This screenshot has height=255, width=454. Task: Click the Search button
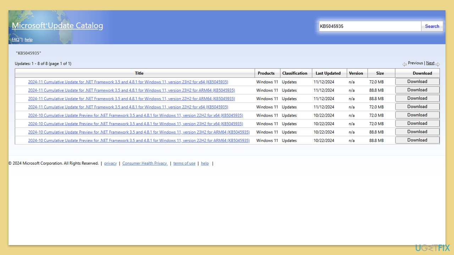pyautogui.click(x=432, y=26)
